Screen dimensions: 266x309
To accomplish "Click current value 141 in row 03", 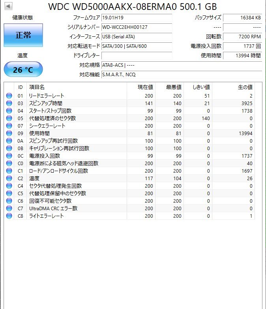I will (x=149, y=103).
